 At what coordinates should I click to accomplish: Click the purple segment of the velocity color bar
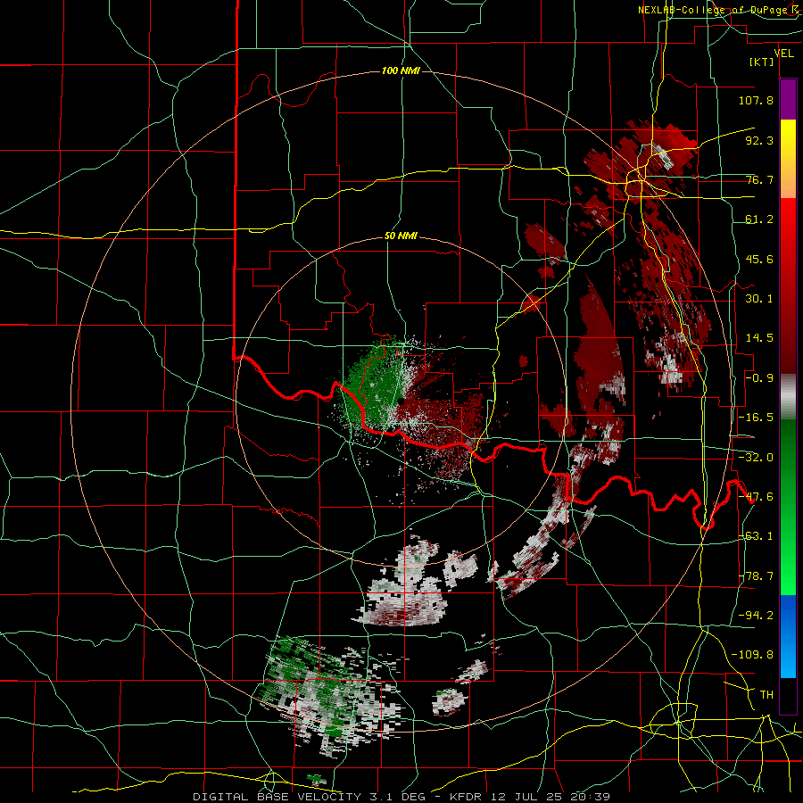pyautogui.click(x=788, y=99)
